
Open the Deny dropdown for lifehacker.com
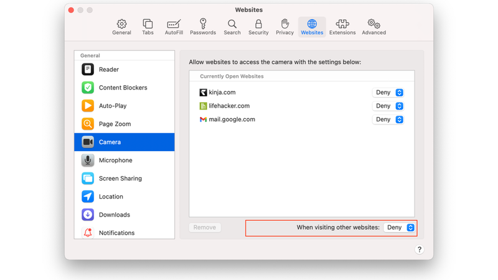coord(388,106)
